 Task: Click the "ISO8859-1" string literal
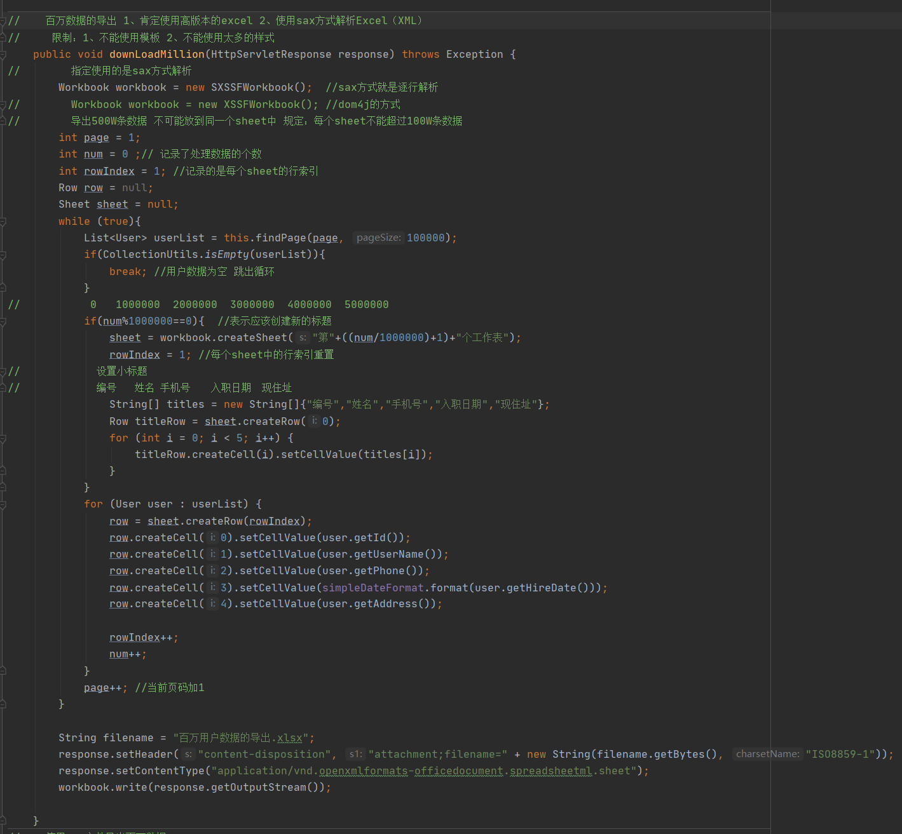point(840,755)
